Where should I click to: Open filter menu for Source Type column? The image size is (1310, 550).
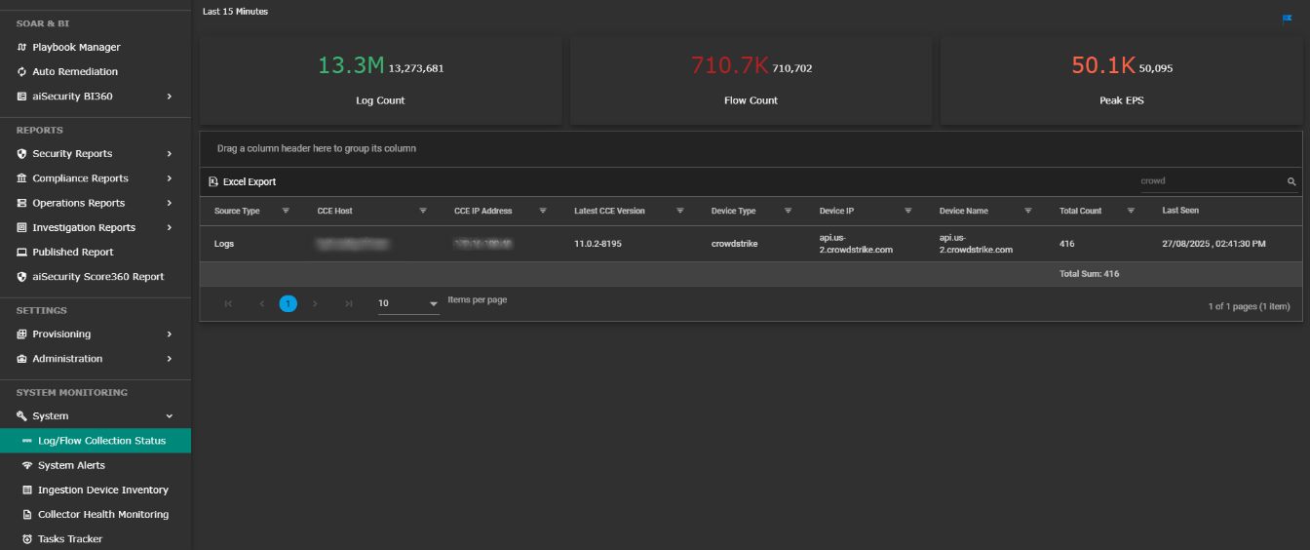coord(286,211)
